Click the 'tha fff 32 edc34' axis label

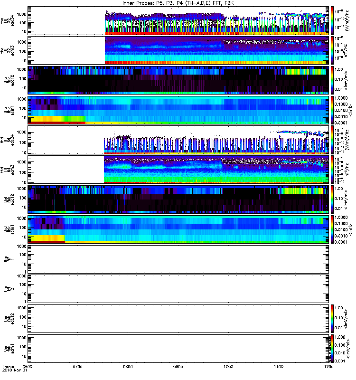(x=7, y=20)
